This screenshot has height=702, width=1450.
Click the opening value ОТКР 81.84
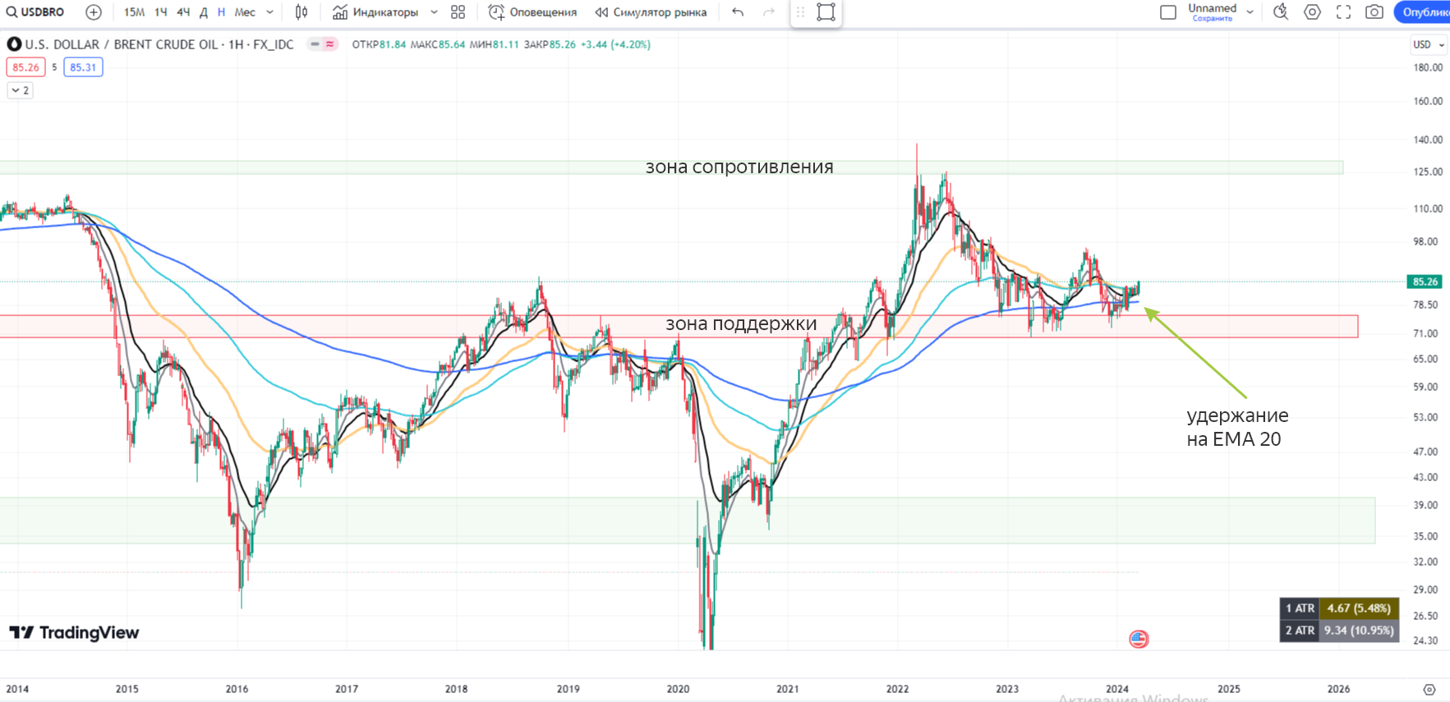pyautogui.click(x=379, y=44)
